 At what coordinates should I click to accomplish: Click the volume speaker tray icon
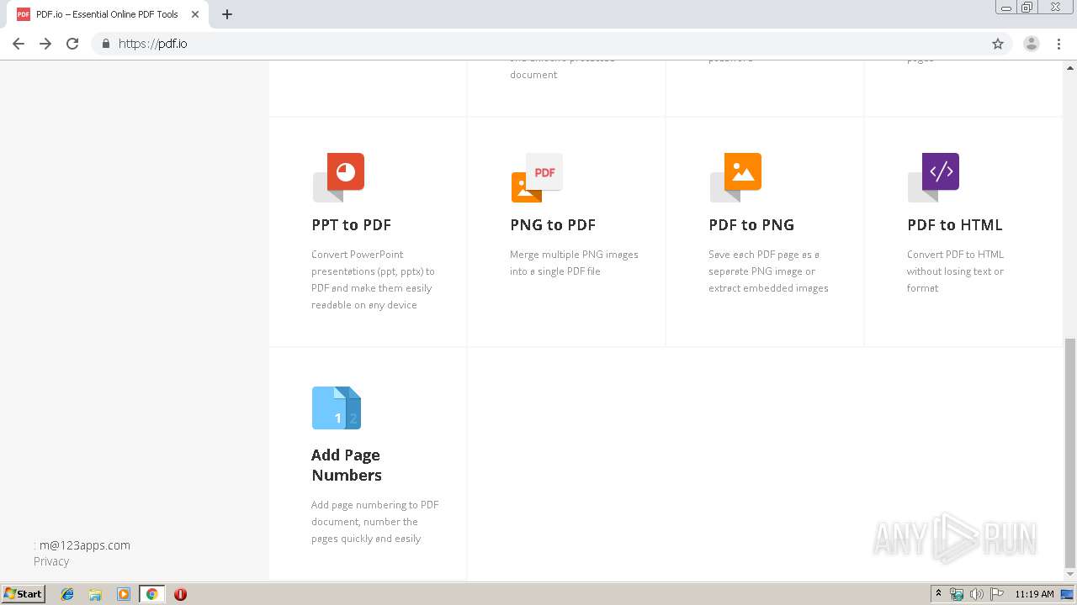(x=977, y=594)
